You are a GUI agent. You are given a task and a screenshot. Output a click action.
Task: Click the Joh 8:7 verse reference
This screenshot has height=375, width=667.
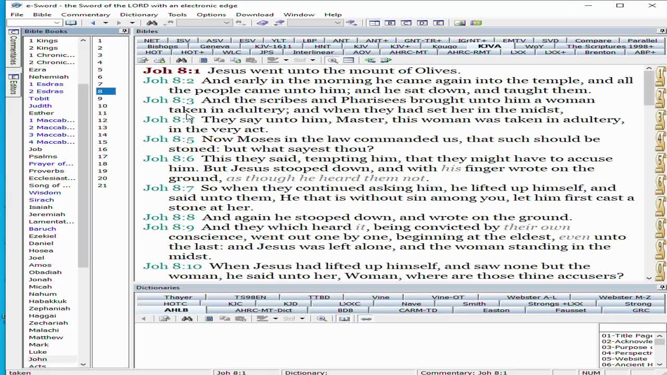pos(168,188)
